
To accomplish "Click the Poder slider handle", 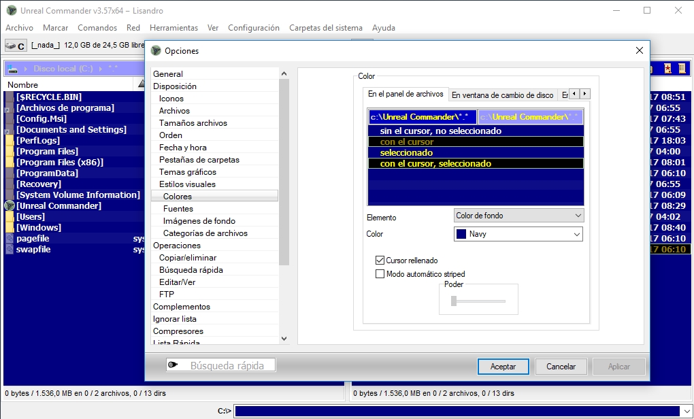I will coord(454,301).
